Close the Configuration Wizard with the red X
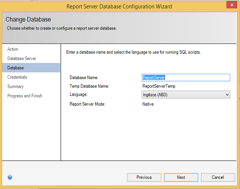 point(232,5)
